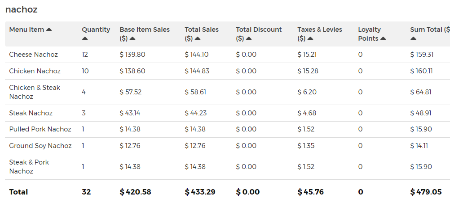Click the $ 479.05 sum total value

pyautogui.click(x=426, y=192)
